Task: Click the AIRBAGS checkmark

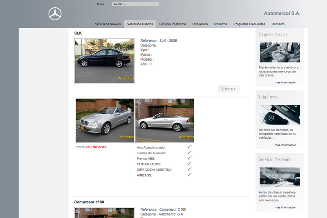Action: 190,175
